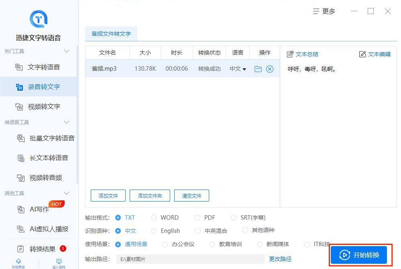Click the transcribed text 呼呀，毒呀，吼啊。
Viewport: 401px width, 269px height.
(312, 69)
